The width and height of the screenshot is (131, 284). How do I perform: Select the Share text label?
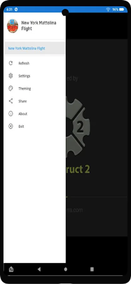point(23,101)
